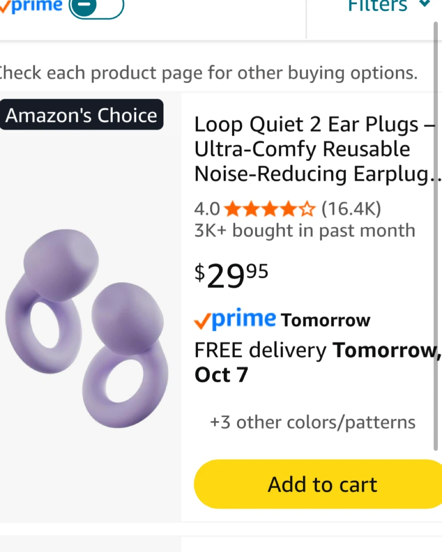Toggle the Prime filter switch
Screen dimensions: 442x552
(96, 7)
